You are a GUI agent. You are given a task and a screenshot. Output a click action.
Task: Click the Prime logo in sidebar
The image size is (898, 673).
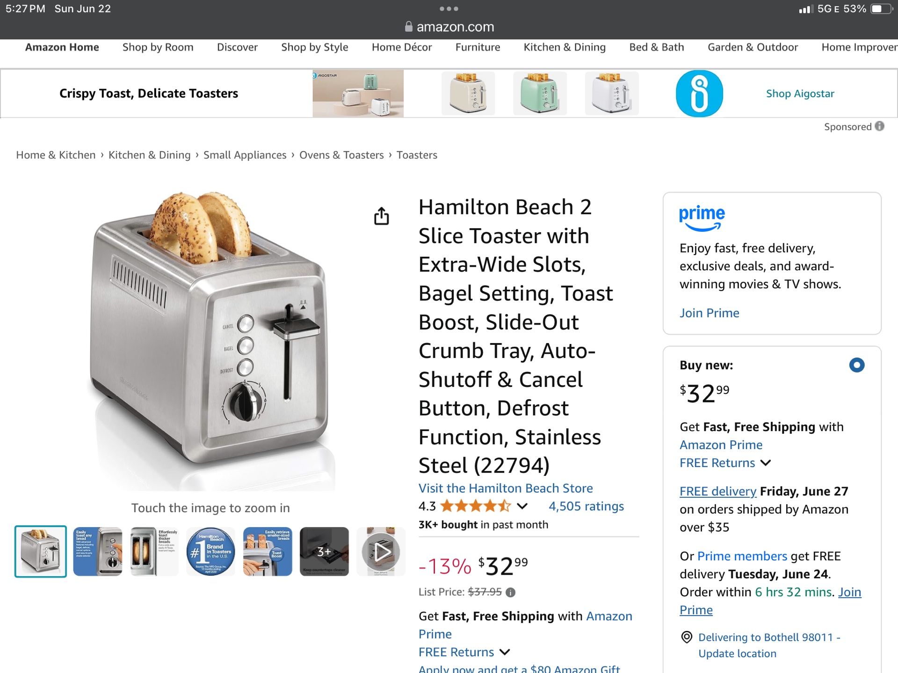[x=702, y=218]
